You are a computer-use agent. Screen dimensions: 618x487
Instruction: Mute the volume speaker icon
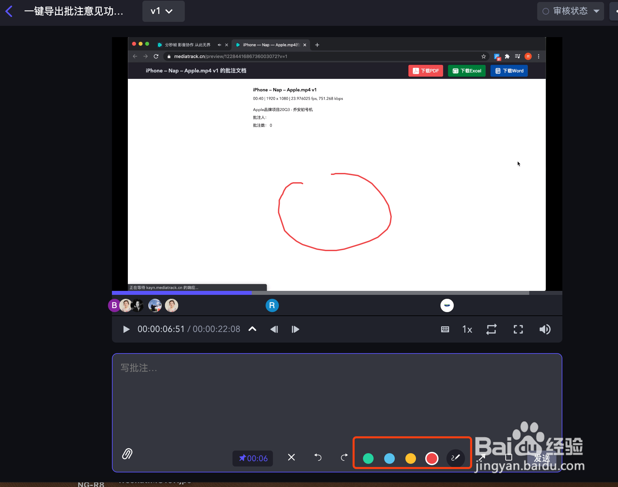tap(545, 329)
